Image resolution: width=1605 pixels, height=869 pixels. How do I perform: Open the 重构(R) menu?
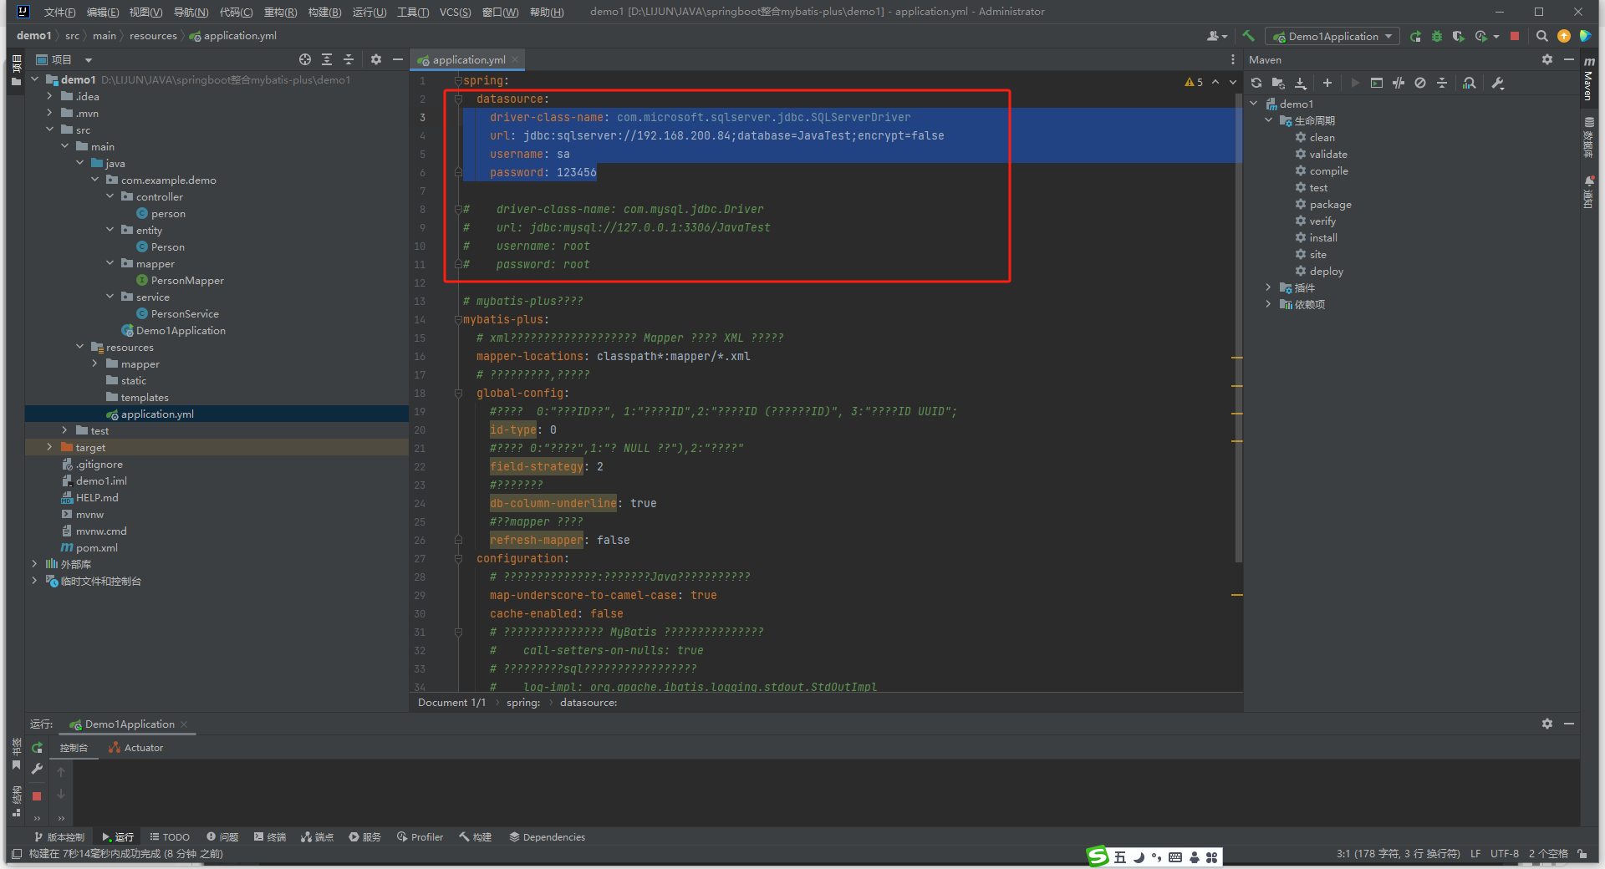pos(280,12)
